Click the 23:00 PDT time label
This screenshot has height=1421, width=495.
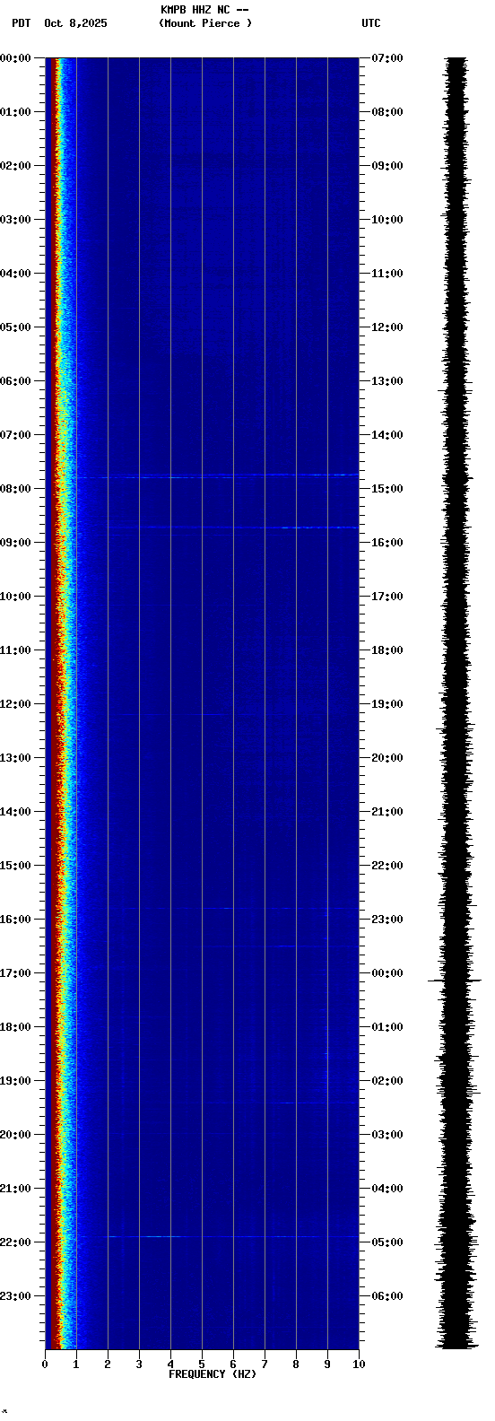click(16, 1296)
